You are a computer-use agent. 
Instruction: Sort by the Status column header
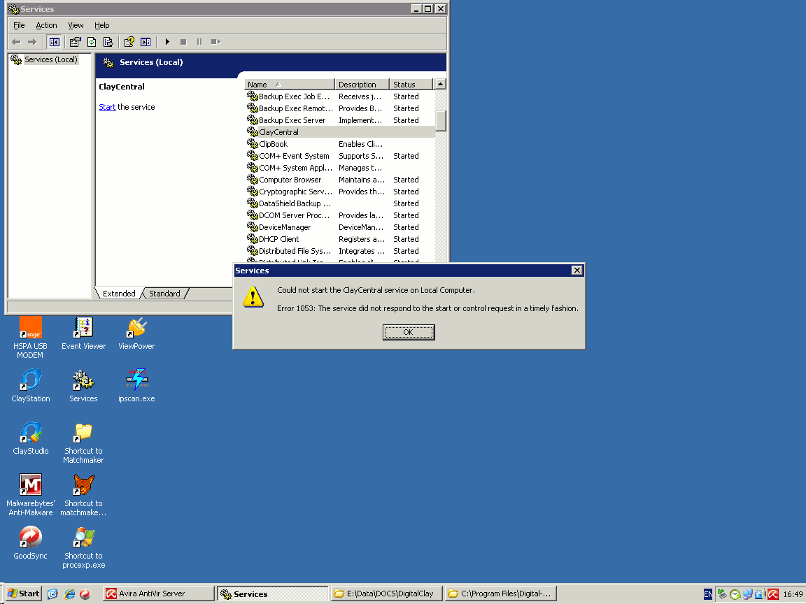click(411, 84)
